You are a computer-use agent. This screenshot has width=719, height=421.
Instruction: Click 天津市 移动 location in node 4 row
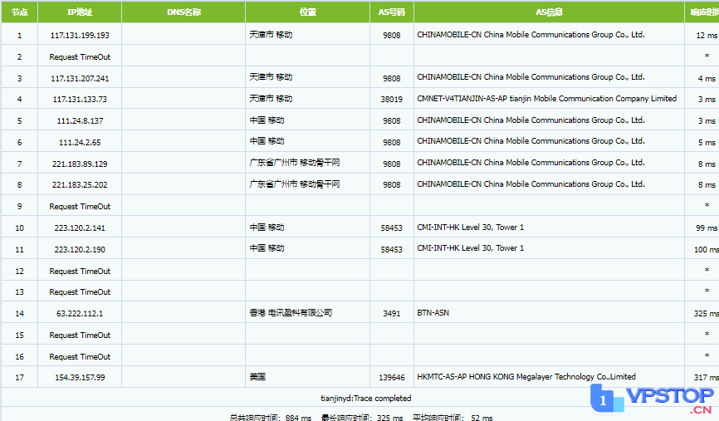tap(271, 99)
